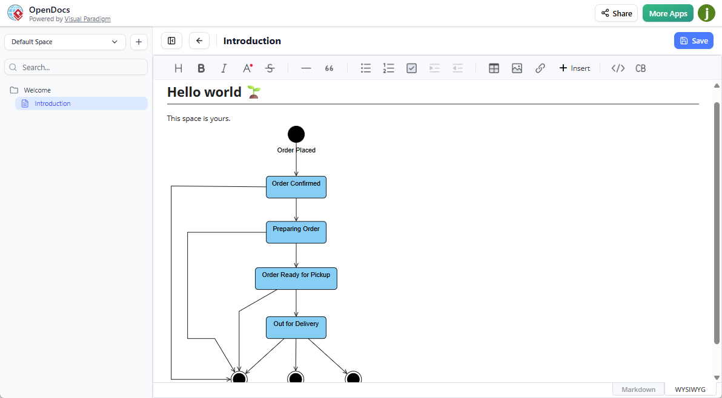722x398 pixels.
Task: Open the Insert menu
Action: tap(574, 68)
